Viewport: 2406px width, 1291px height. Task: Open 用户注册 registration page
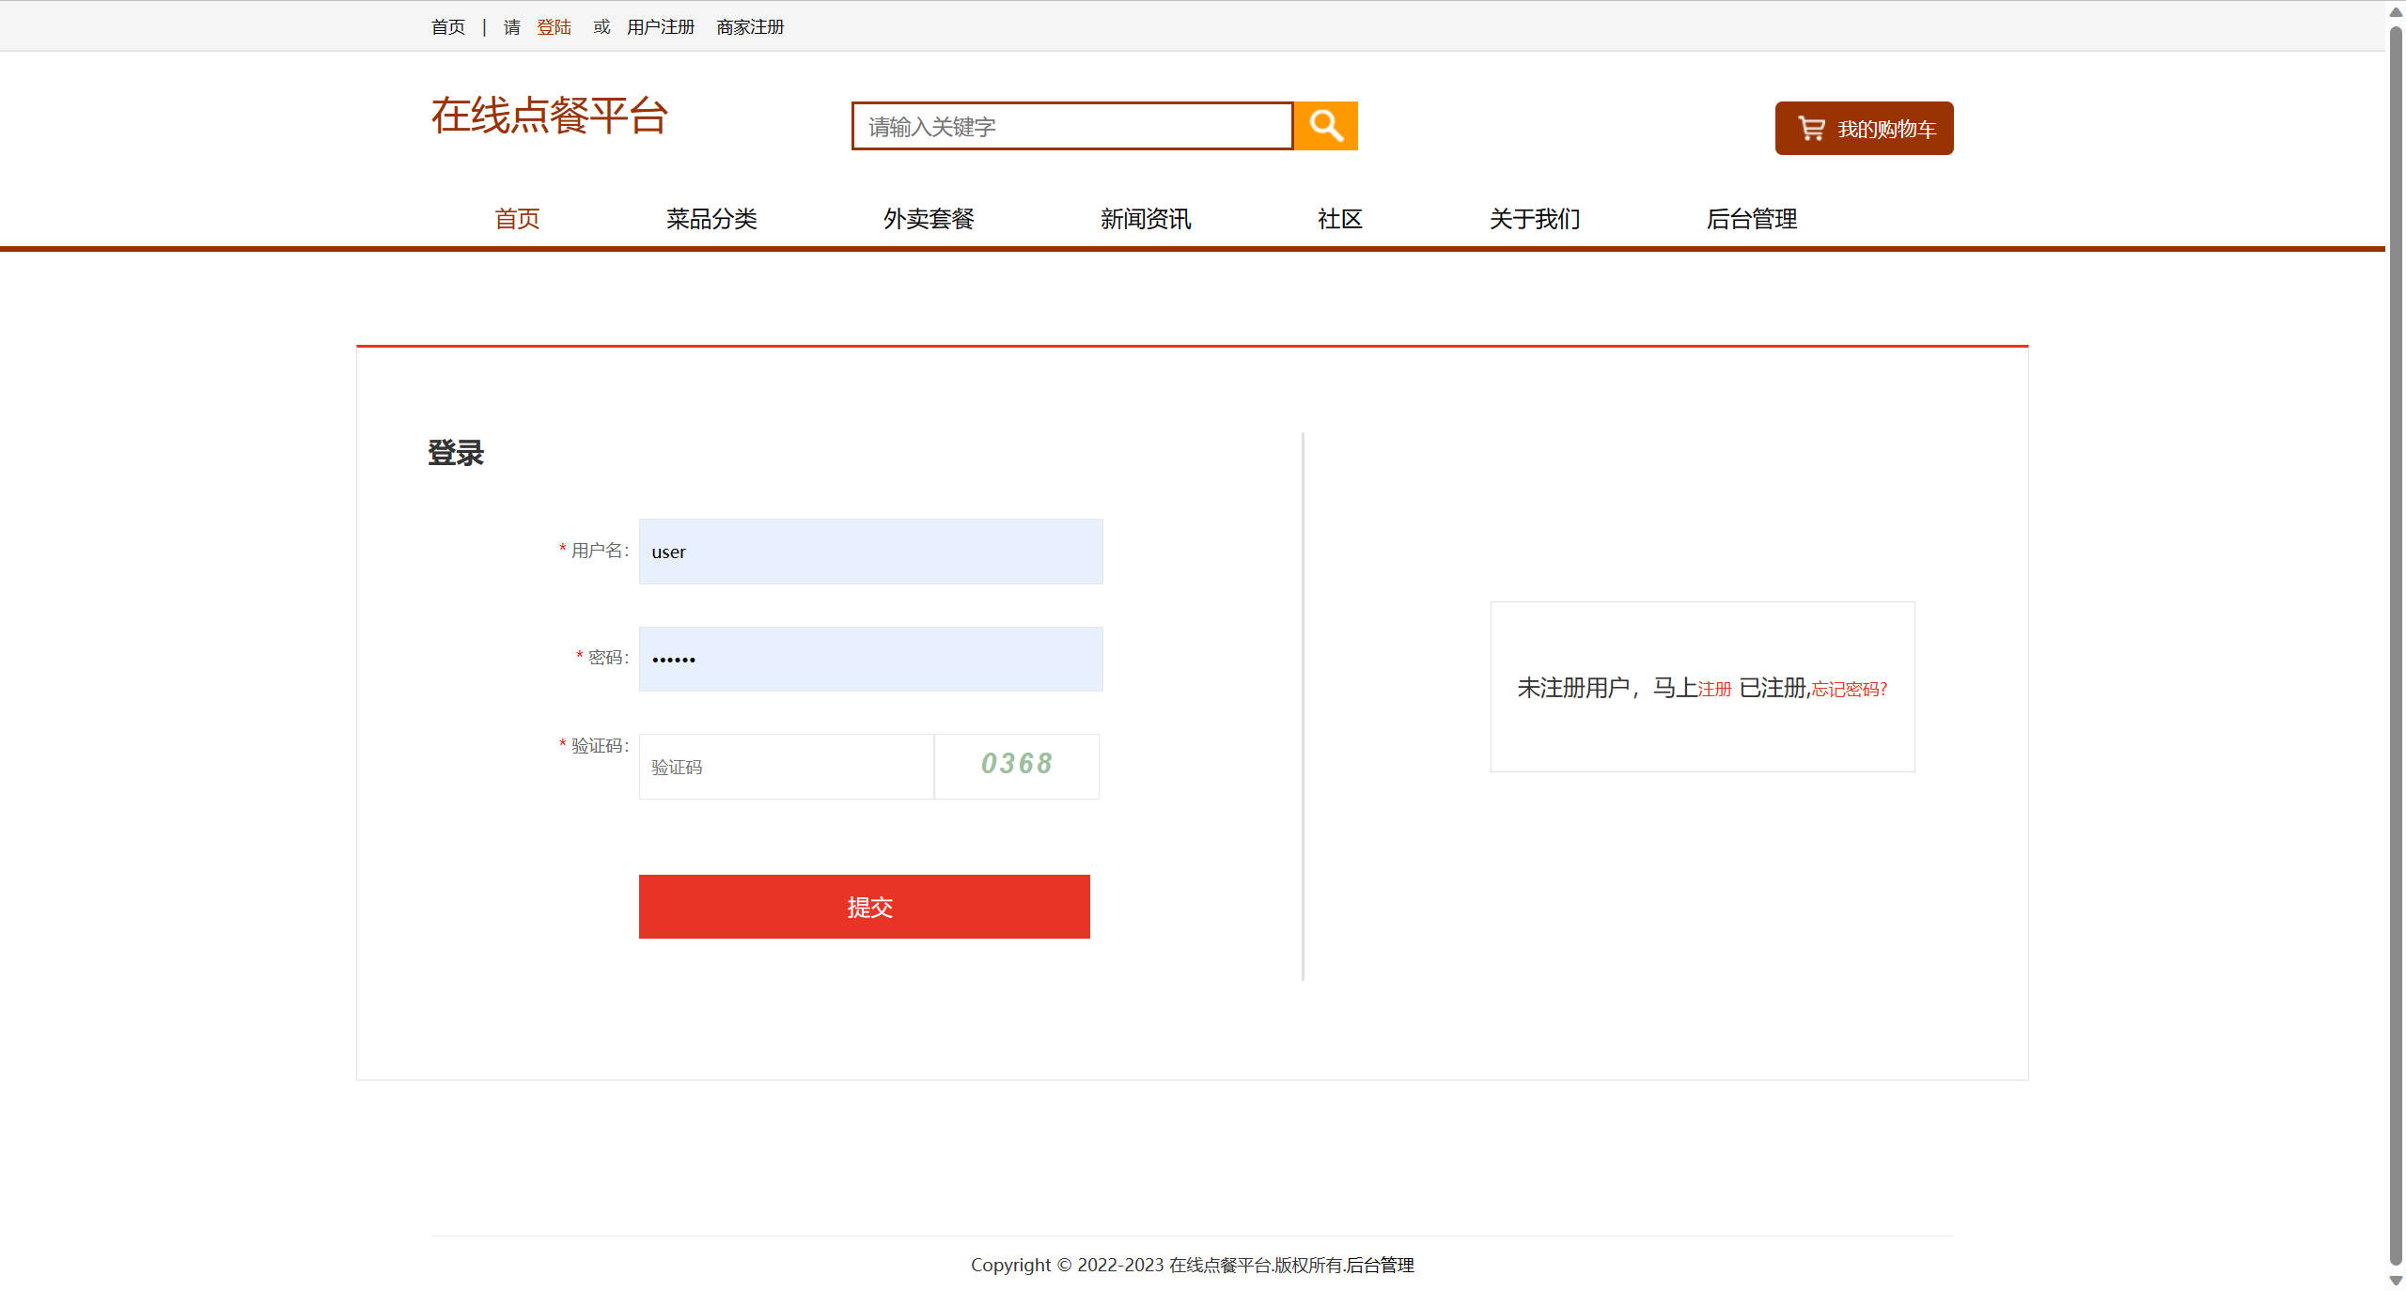pos(660,27)
